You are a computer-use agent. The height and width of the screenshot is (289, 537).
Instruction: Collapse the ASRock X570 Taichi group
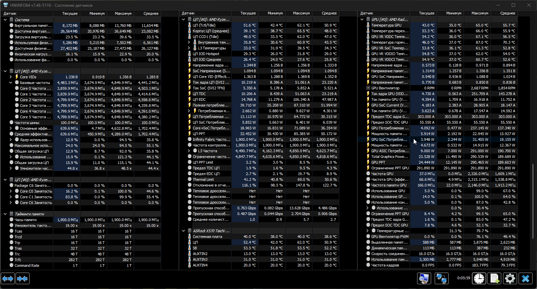pyautogui.click(x=183, y=231)
